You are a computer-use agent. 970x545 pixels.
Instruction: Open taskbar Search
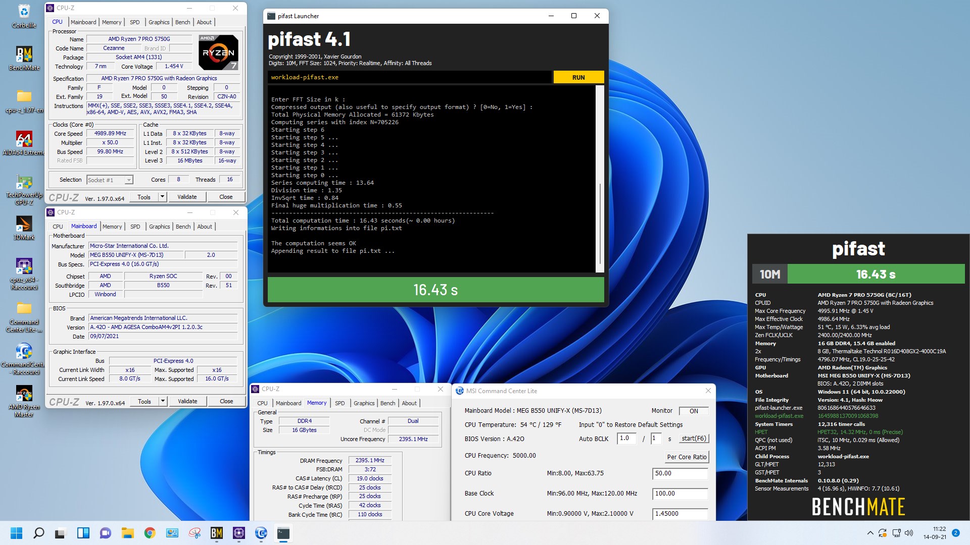click(38, 533)
